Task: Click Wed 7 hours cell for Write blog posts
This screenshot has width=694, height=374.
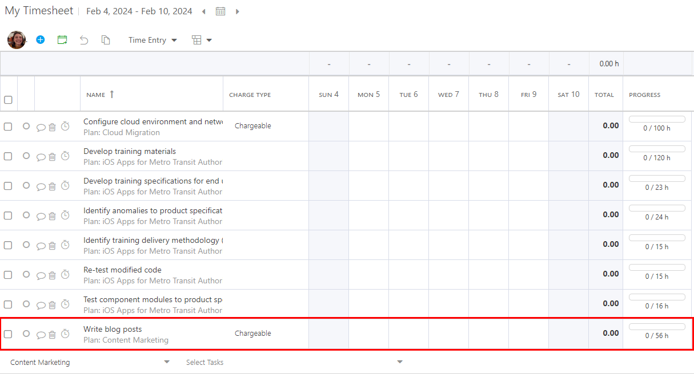Action: click(x=449, y=334)
